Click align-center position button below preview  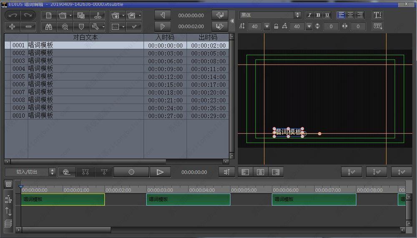[260, 172]
